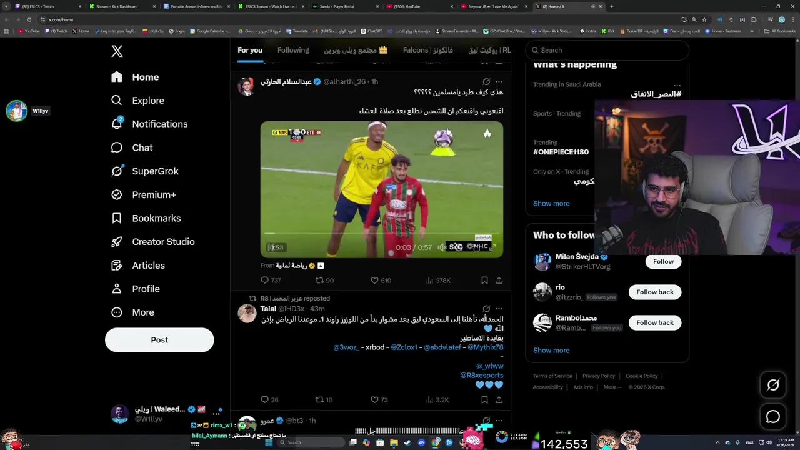Show more trends in What's happening

(x=551, y=203)
